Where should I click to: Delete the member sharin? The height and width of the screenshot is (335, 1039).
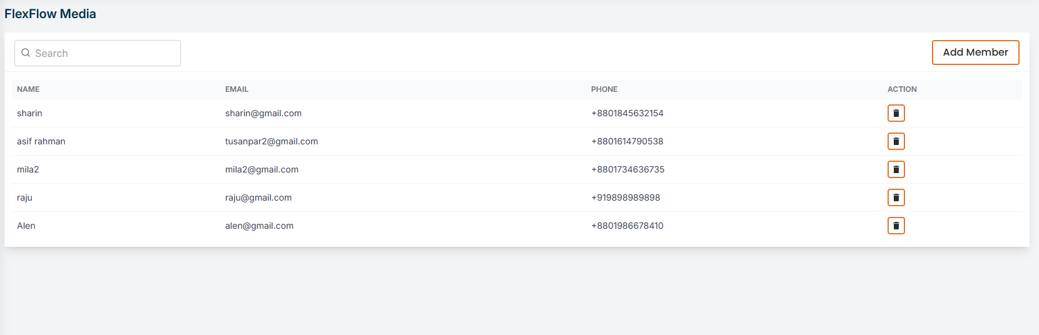click(896, 113)
